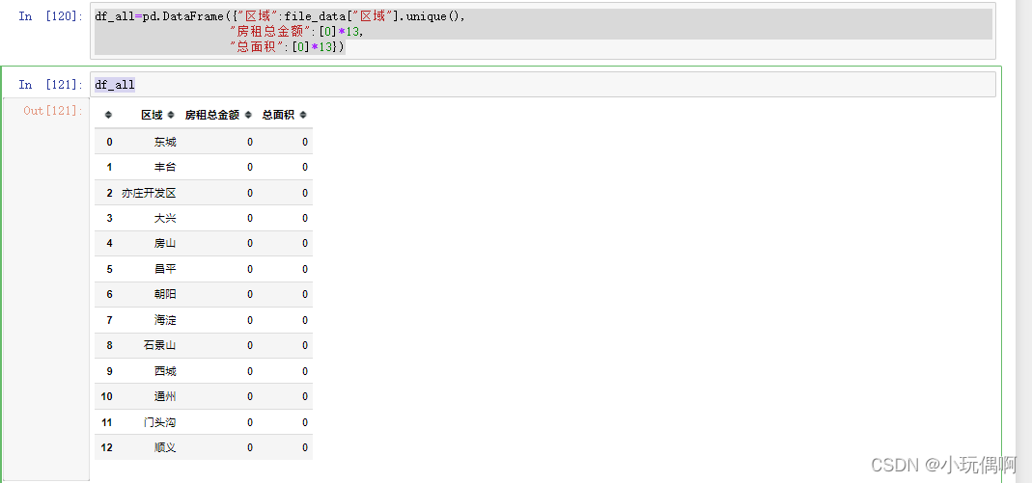
Task: Select the In [120] prompt label
Action: (x=51, y=16)
